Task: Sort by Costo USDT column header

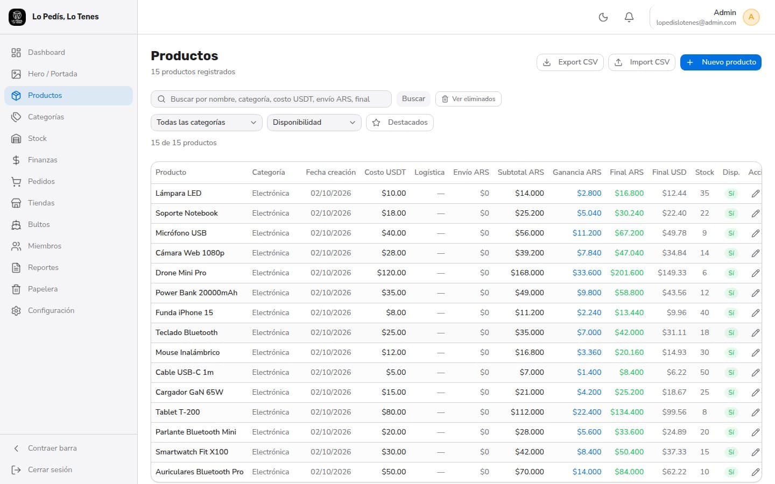Action: tap(385, 173)
